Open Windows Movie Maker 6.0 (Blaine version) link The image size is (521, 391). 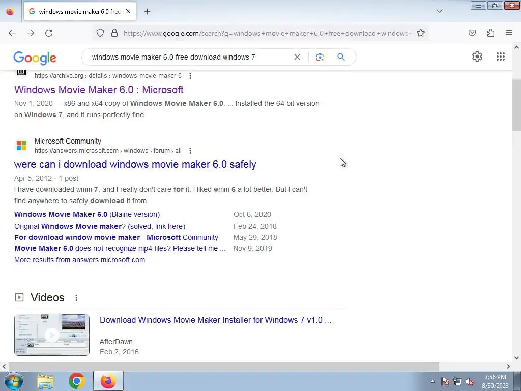[x=86, y=214]
